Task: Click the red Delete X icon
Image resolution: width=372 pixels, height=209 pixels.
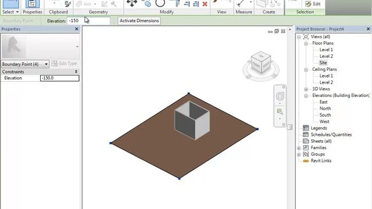Action: (x=205, y=4)
